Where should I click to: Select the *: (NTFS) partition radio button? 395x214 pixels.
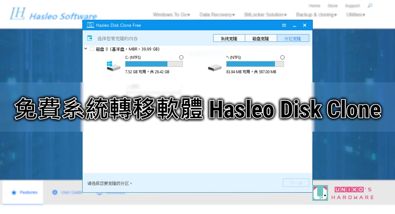[x=282, y=57]
